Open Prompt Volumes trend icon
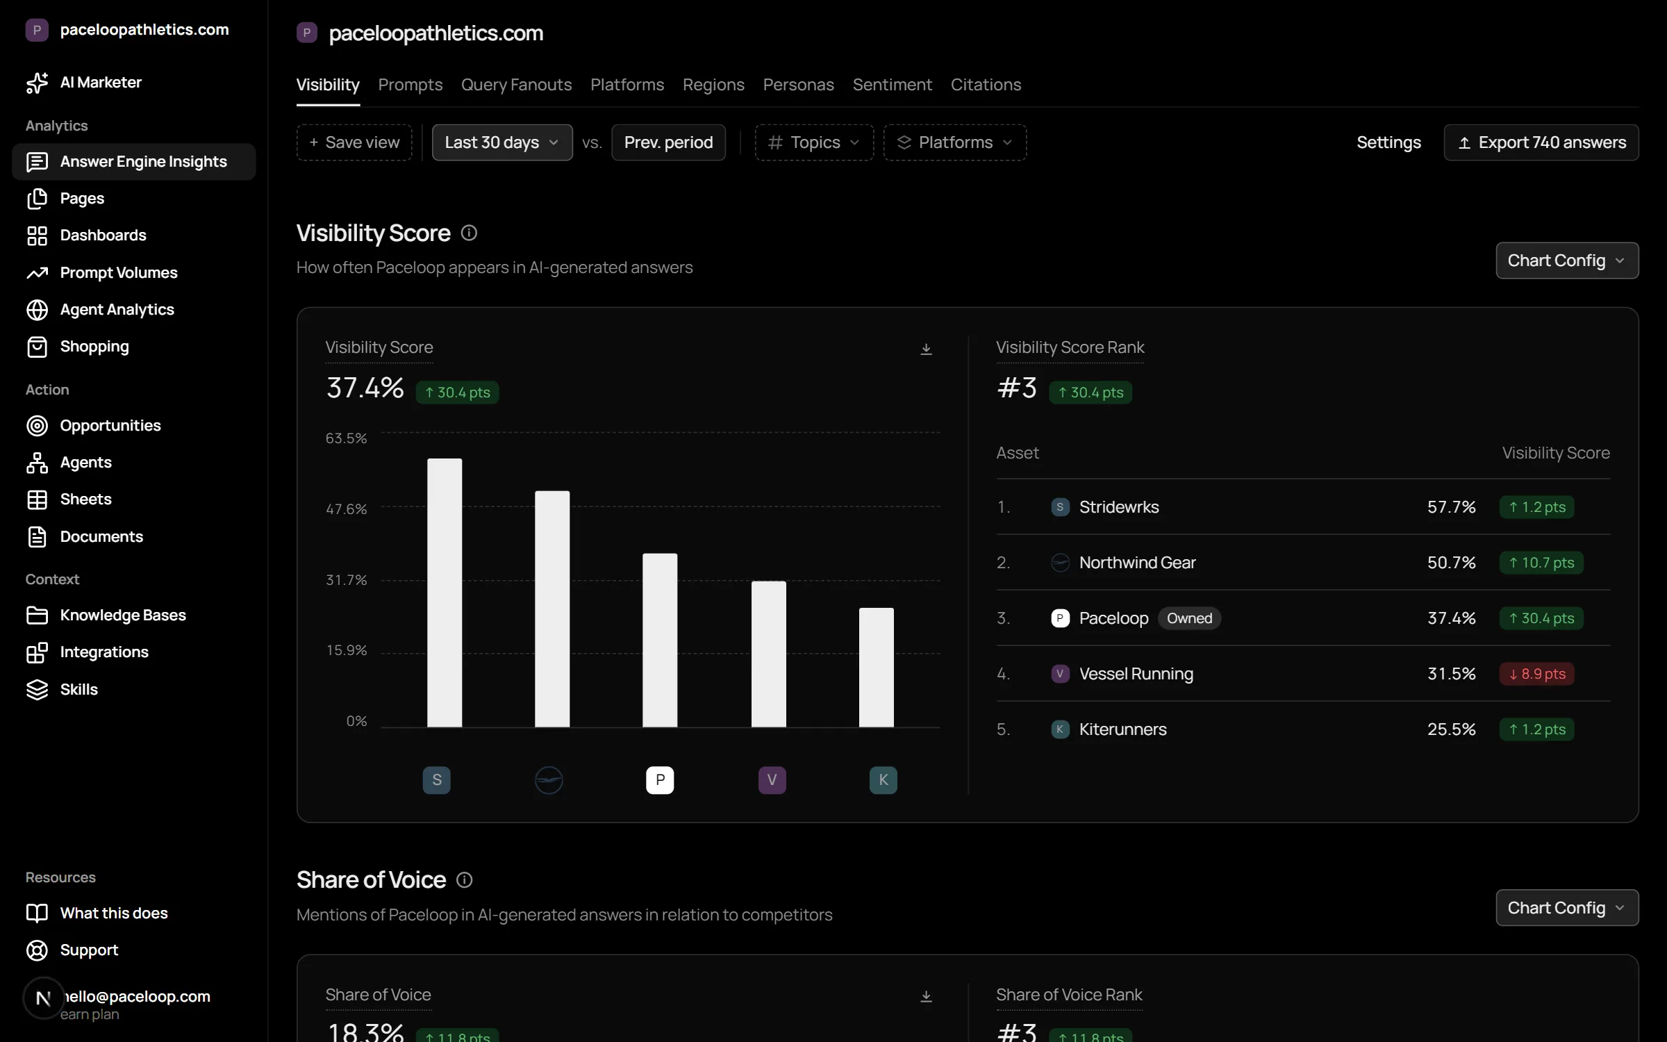Image resolution: width=1667 pixels, height=1042 pixels. click(37, 273)
